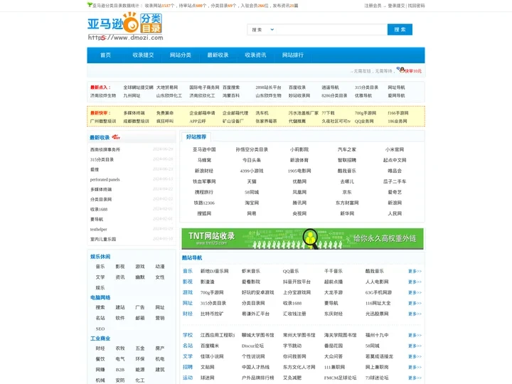This screenshot has width=512, height=384.
Task: Open QQ业务网 link
Action: tap(364, 121)
